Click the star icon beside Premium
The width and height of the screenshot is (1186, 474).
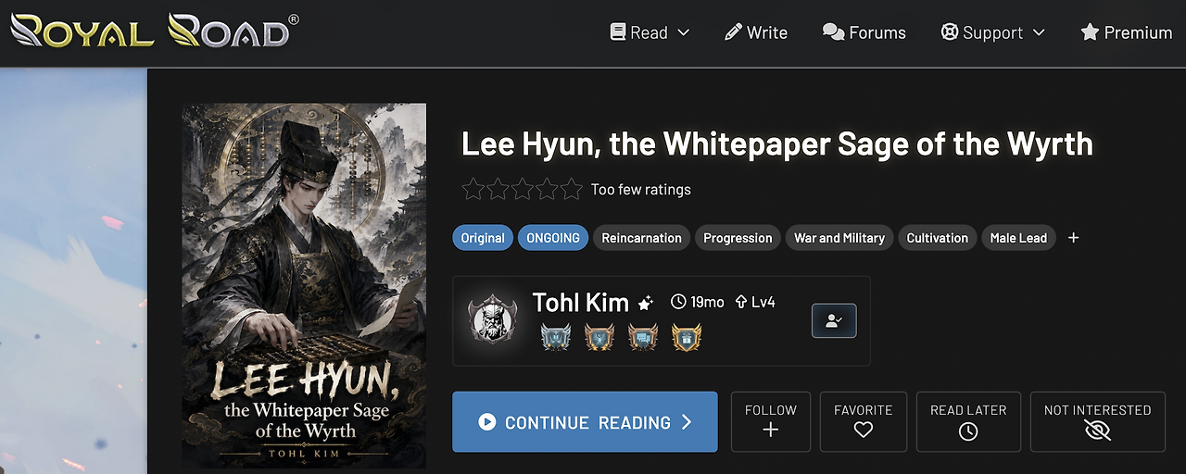[1090, 32]
